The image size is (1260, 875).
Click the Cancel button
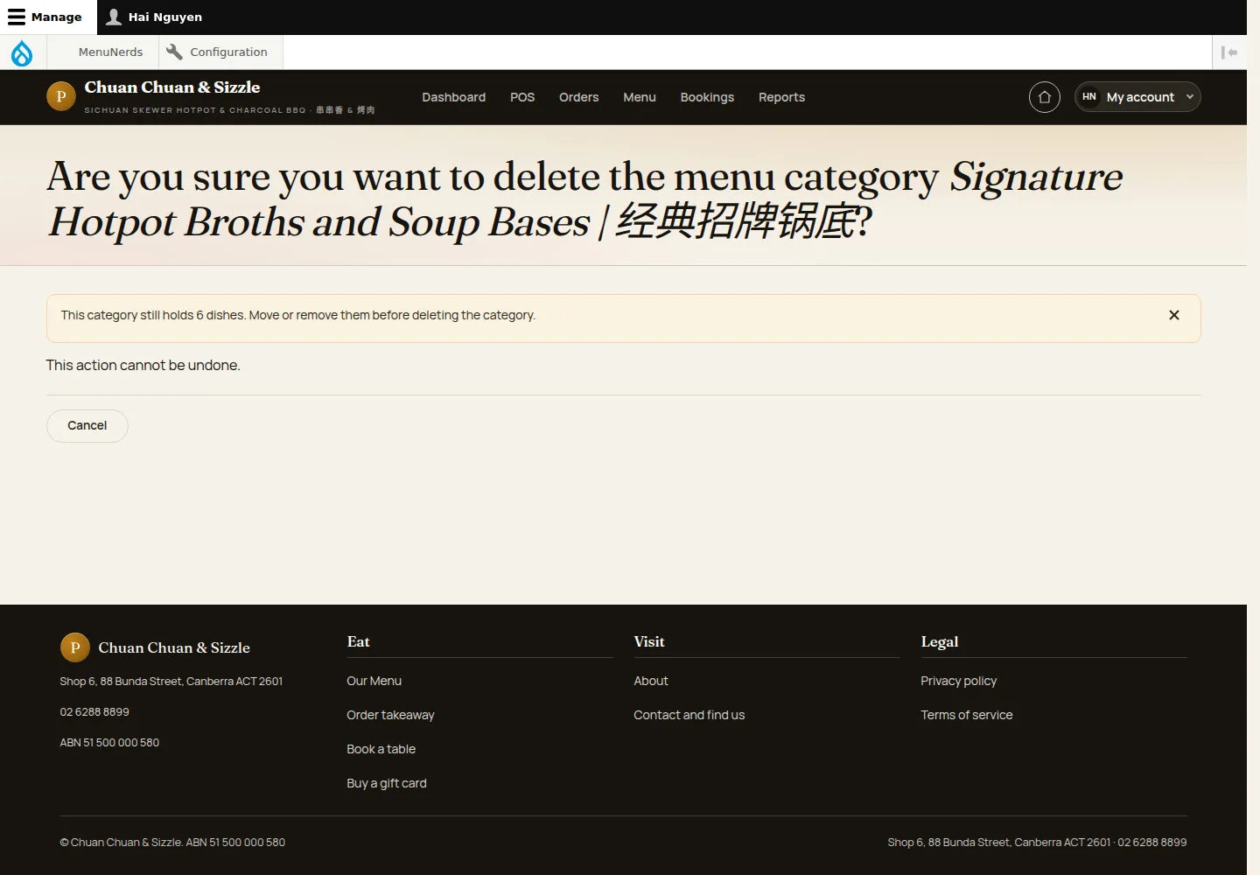tap(87, 426)
